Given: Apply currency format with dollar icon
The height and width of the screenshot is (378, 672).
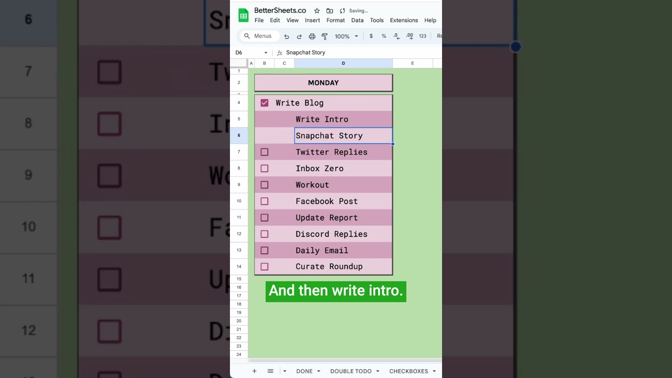Looking at the screenshot, I should [371, 36].
